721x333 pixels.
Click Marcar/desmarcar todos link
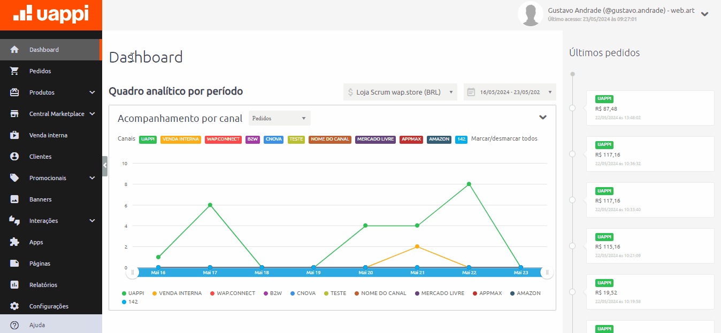pos(504,138)
